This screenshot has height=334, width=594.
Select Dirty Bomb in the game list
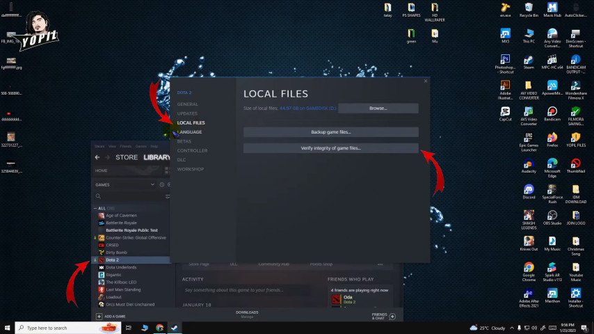[116, 253]
